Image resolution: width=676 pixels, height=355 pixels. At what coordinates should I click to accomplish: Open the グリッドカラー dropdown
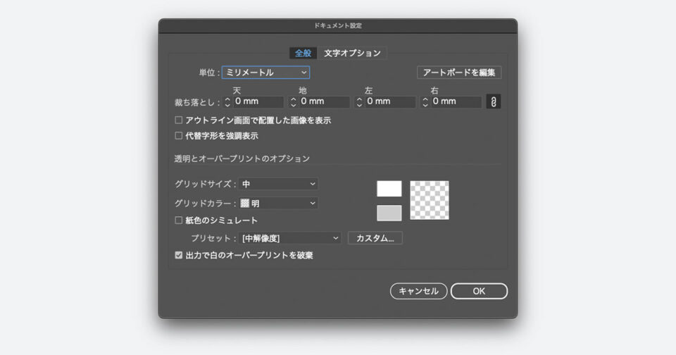point(278,203)
